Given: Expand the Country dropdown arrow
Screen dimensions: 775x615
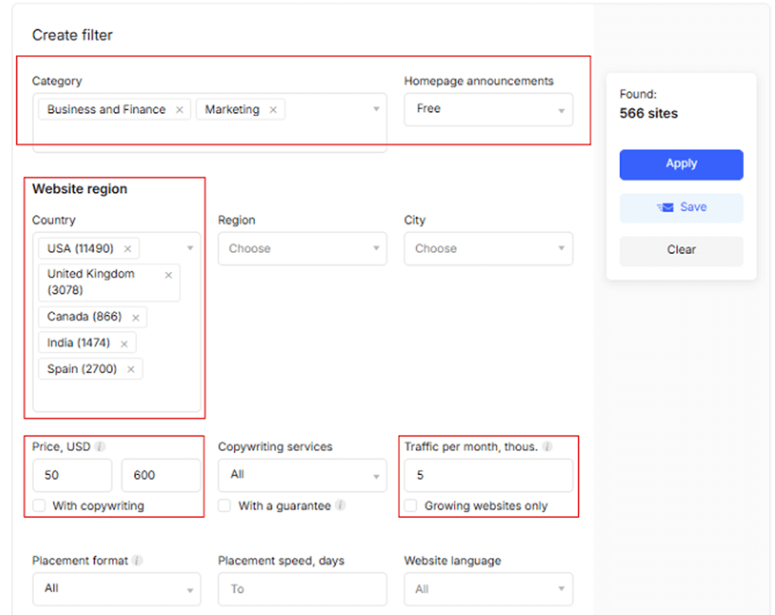Looking at the screenshot, I should click(190, 248).
